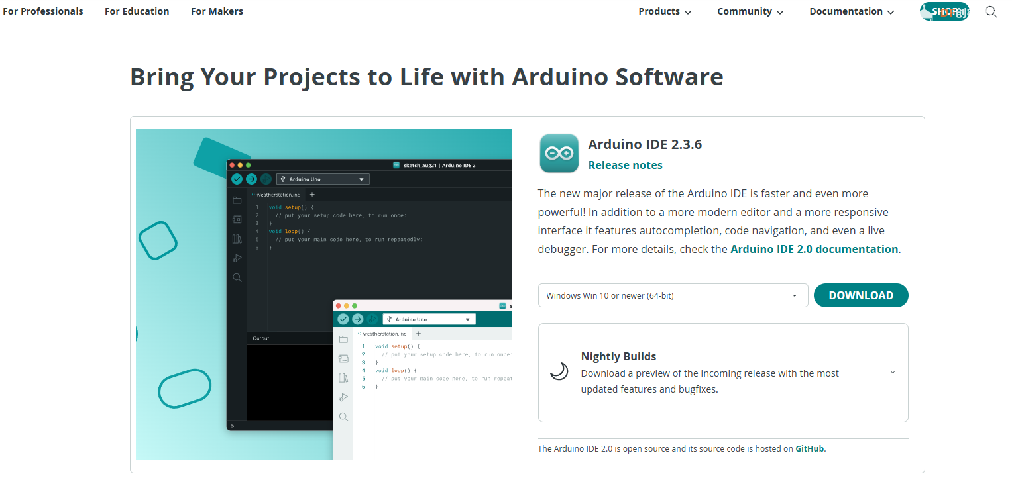Image resolution: width=1012 pixels, height=494 pixels.
Task: Click Upload arrow in light IDE preview
Action: coord(357,319)
